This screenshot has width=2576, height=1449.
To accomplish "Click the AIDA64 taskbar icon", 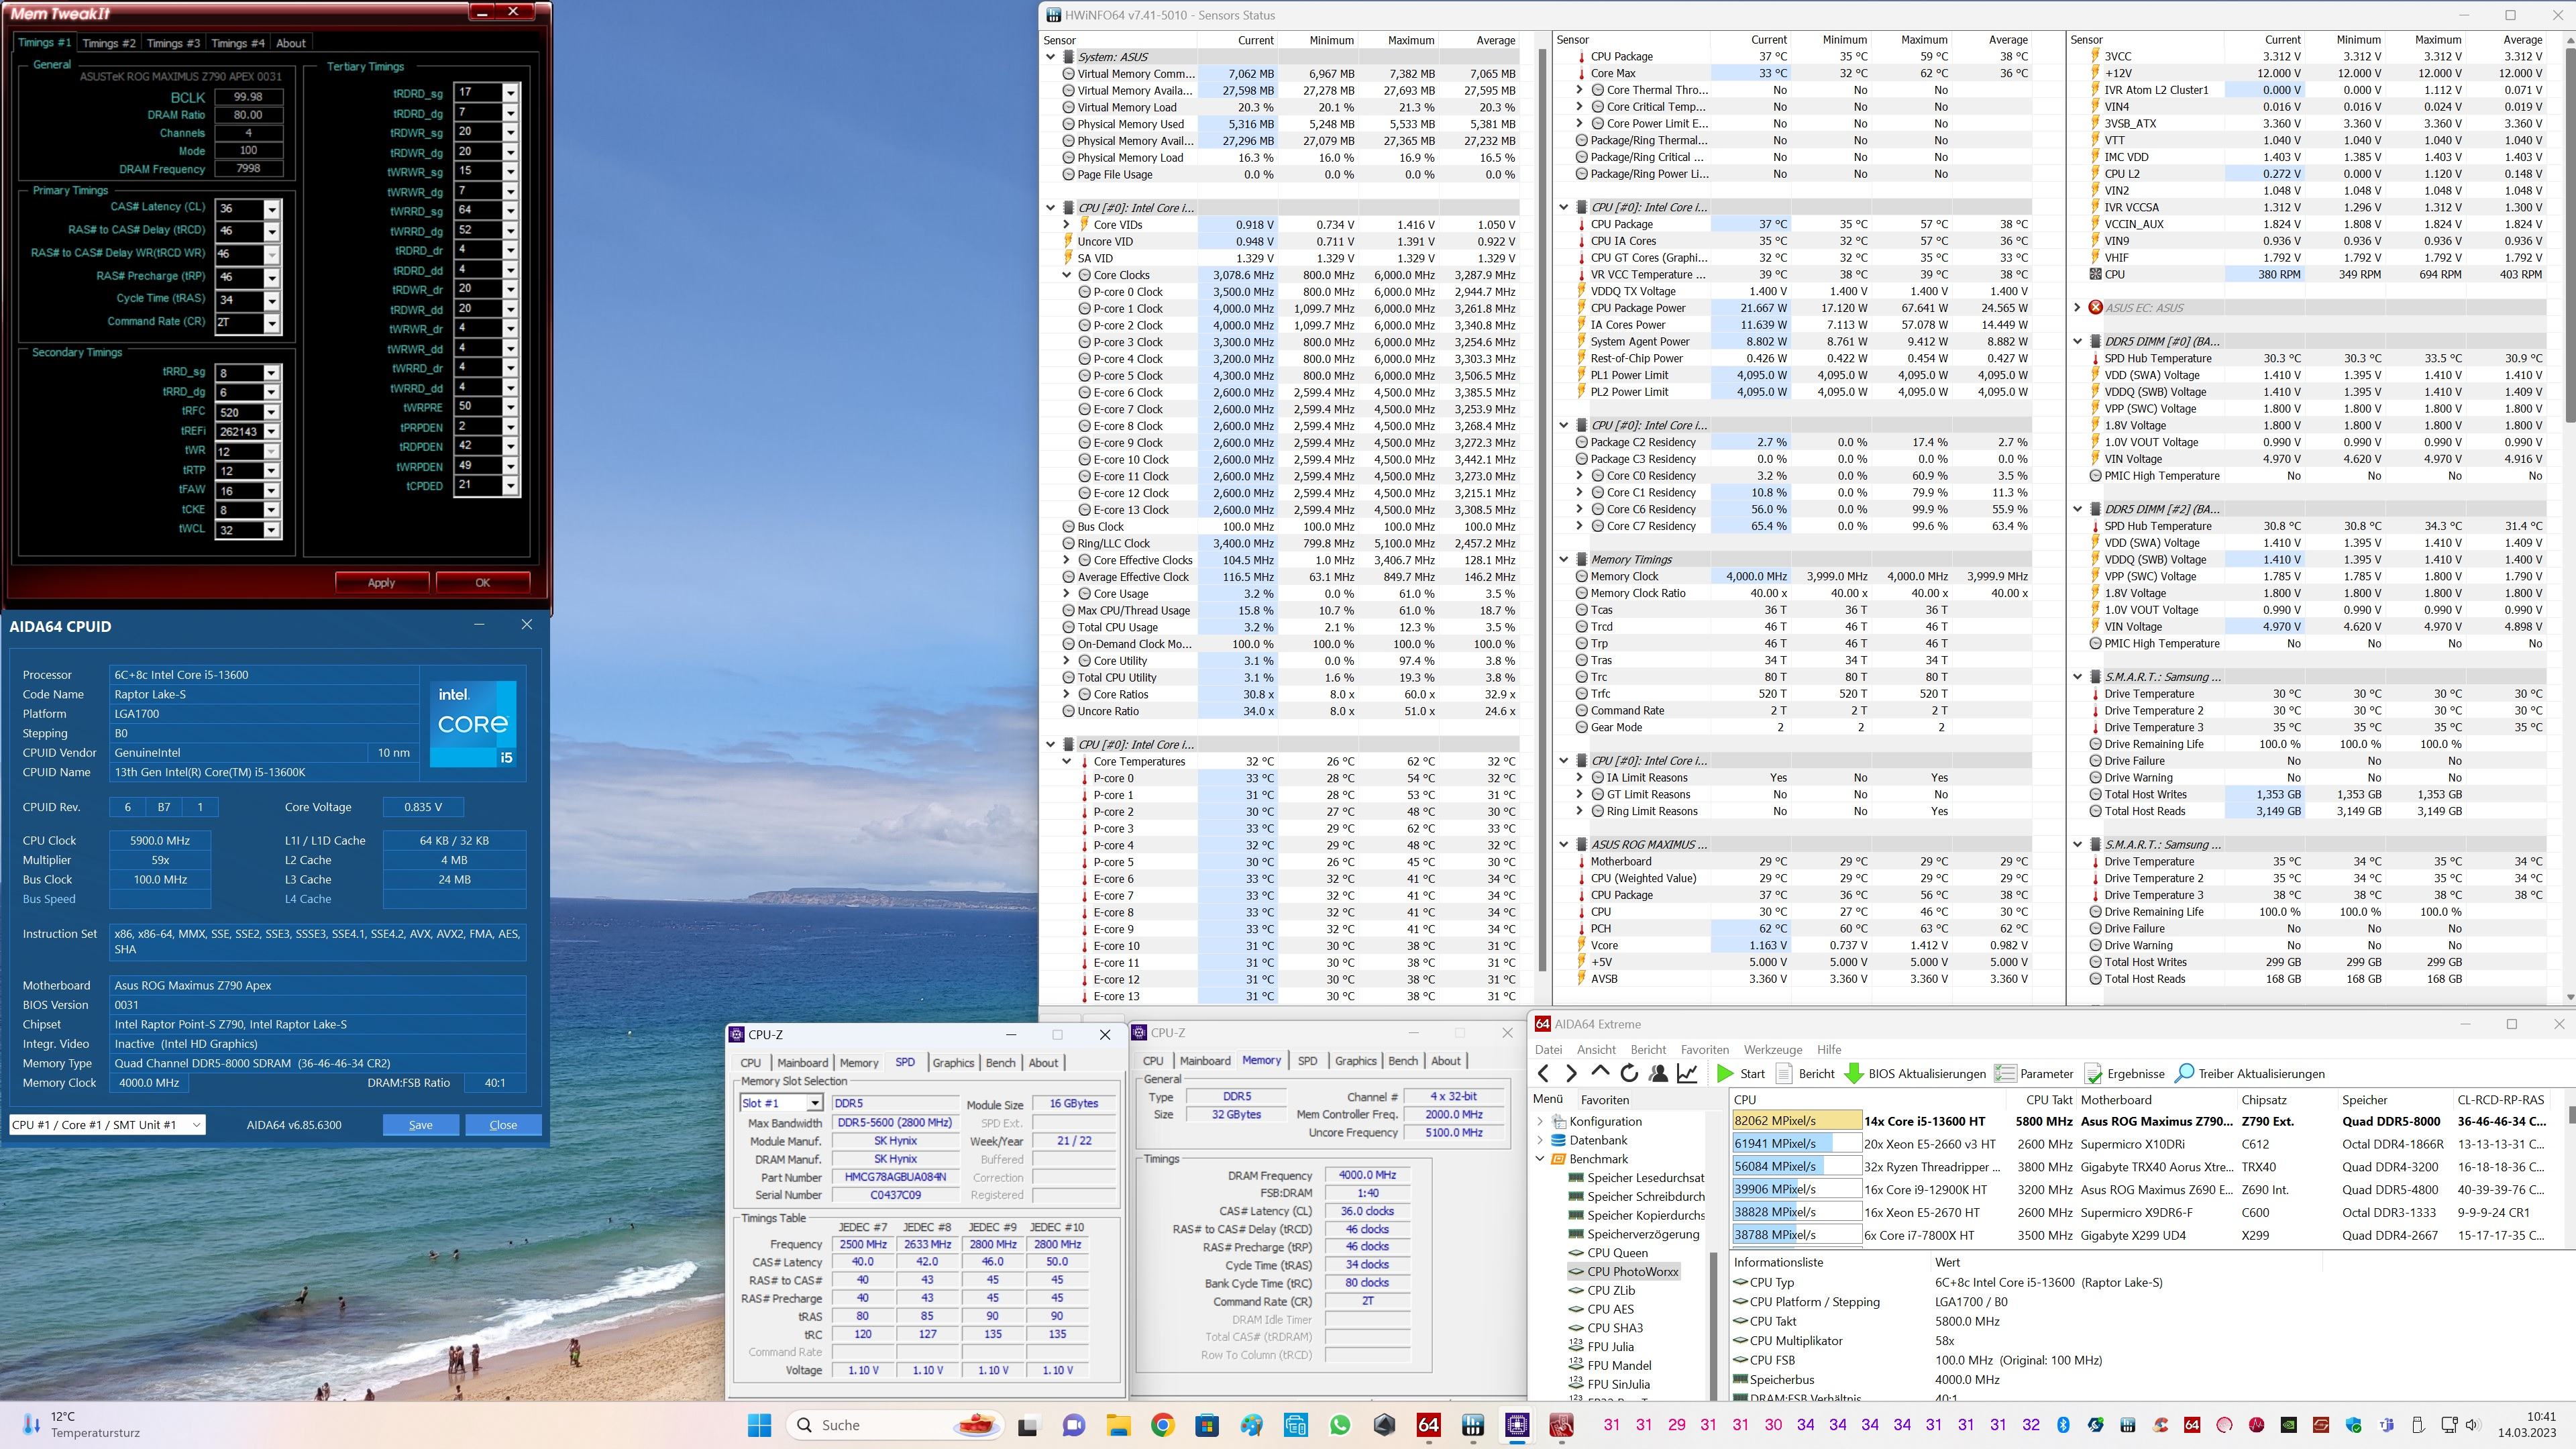I will coord(1428,1425).
